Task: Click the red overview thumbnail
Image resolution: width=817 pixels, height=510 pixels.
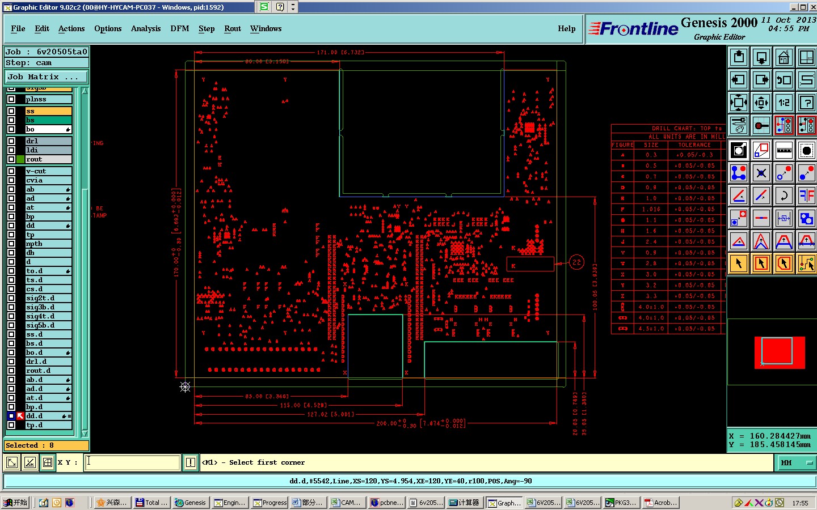Action: click(x=780, y=352)
